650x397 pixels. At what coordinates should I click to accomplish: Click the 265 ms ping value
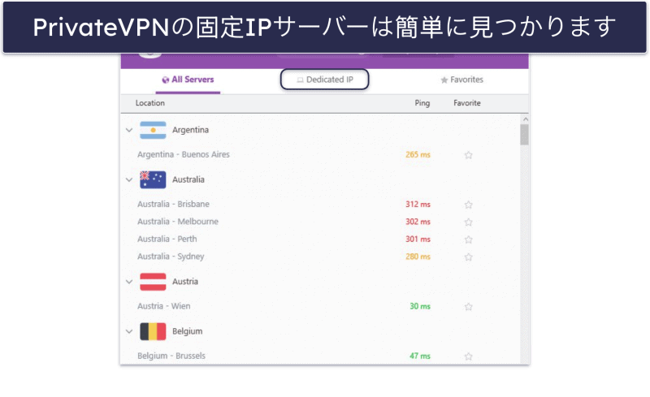tap(418, 154)
